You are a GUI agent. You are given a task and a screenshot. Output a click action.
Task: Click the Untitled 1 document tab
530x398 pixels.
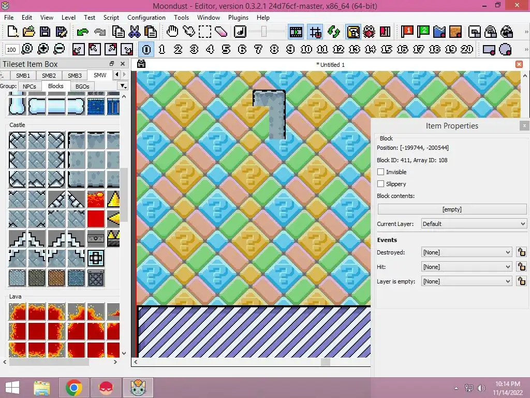pos(330,65)
